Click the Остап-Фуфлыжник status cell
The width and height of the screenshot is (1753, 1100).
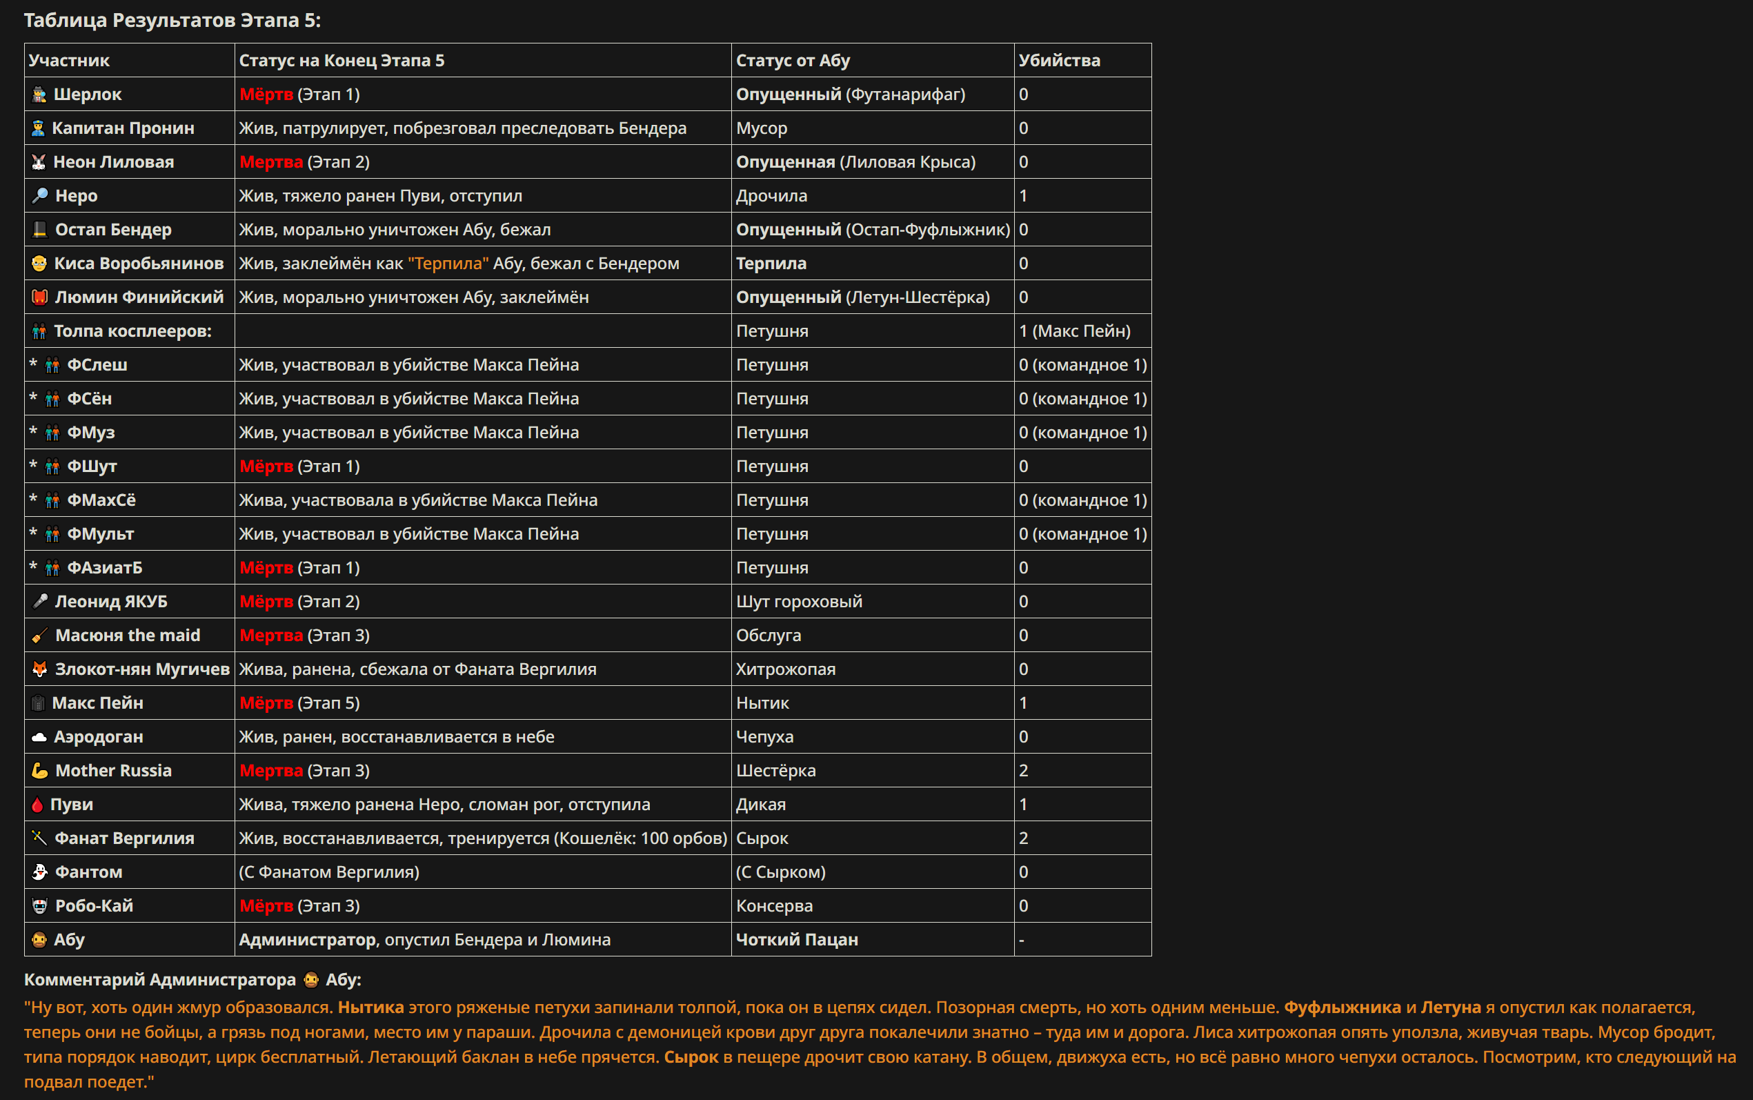[873, 230]
